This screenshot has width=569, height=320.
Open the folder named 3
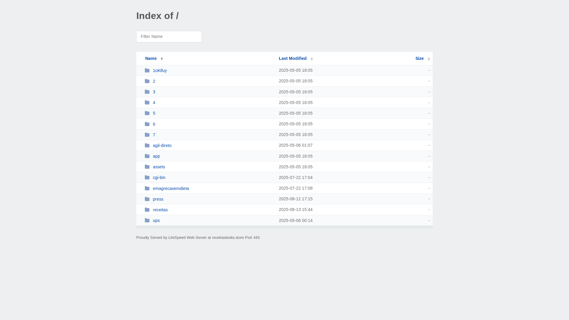point(154,92)
